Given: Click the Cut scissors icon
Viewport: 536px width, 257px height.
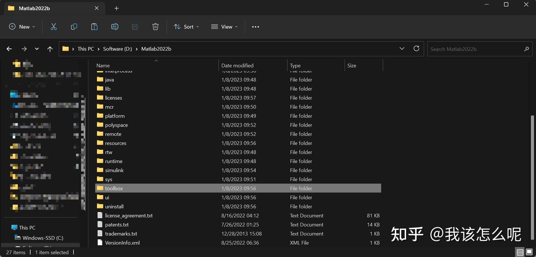Looking at the screenshot, I should [54, 27].
